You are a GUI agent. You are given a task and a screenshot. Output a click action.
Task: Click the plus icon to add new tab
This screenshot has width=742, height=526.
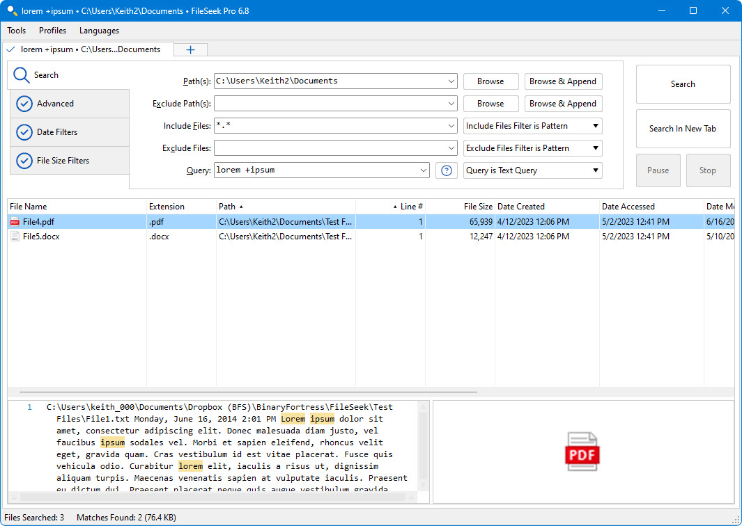(x=190, y=49)
